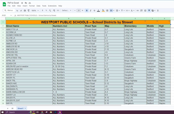
Task: Click the font size field showing 20
Action: (79, 10)
